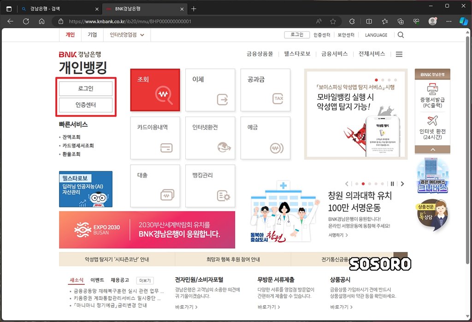Click the left panel 로그인 button
Image resolution: width=472 pixels, height=322 pixels.
86,88
